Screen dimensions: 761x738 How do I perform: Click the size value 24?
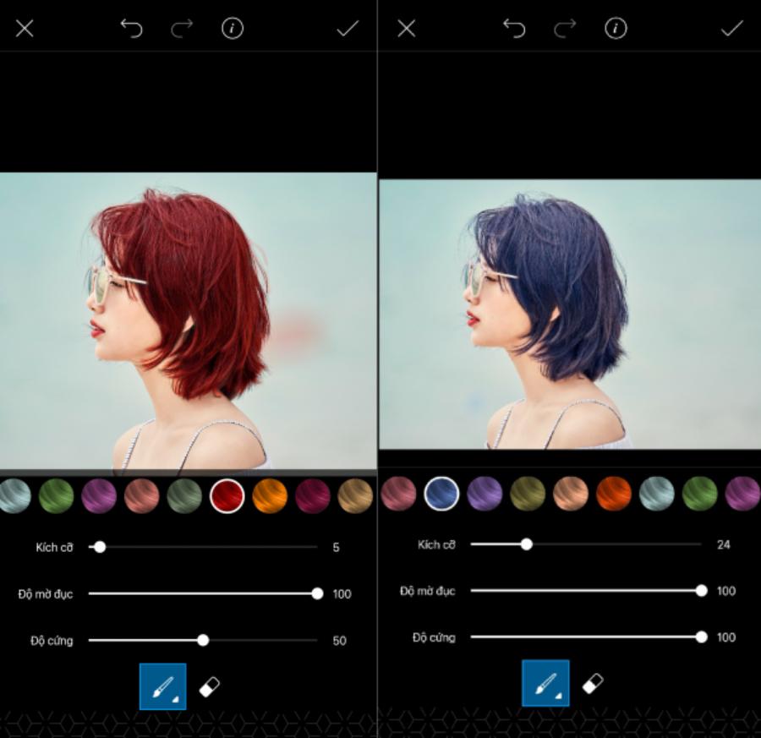pyautogui.click(x=724, y=544)
